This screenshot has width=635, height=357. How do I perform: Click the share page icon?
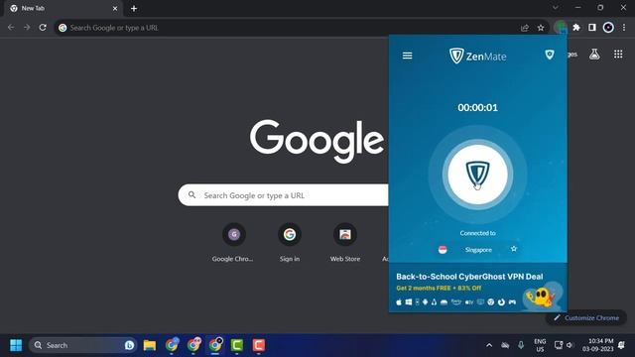(x=525, y=28)
